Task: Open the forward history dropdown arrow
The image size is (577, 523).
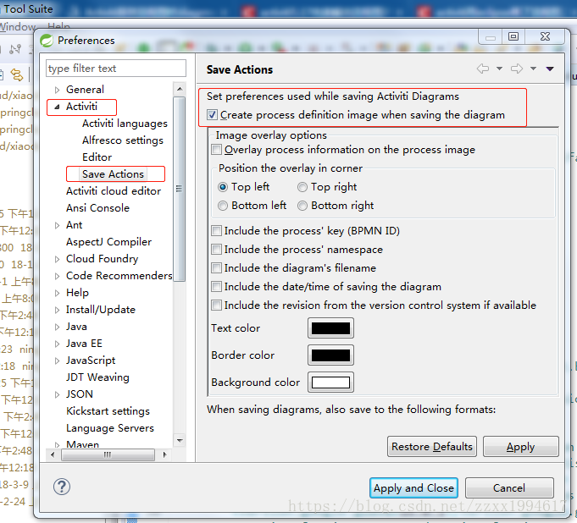Action: pyautogui.click(x=533, y=69)
